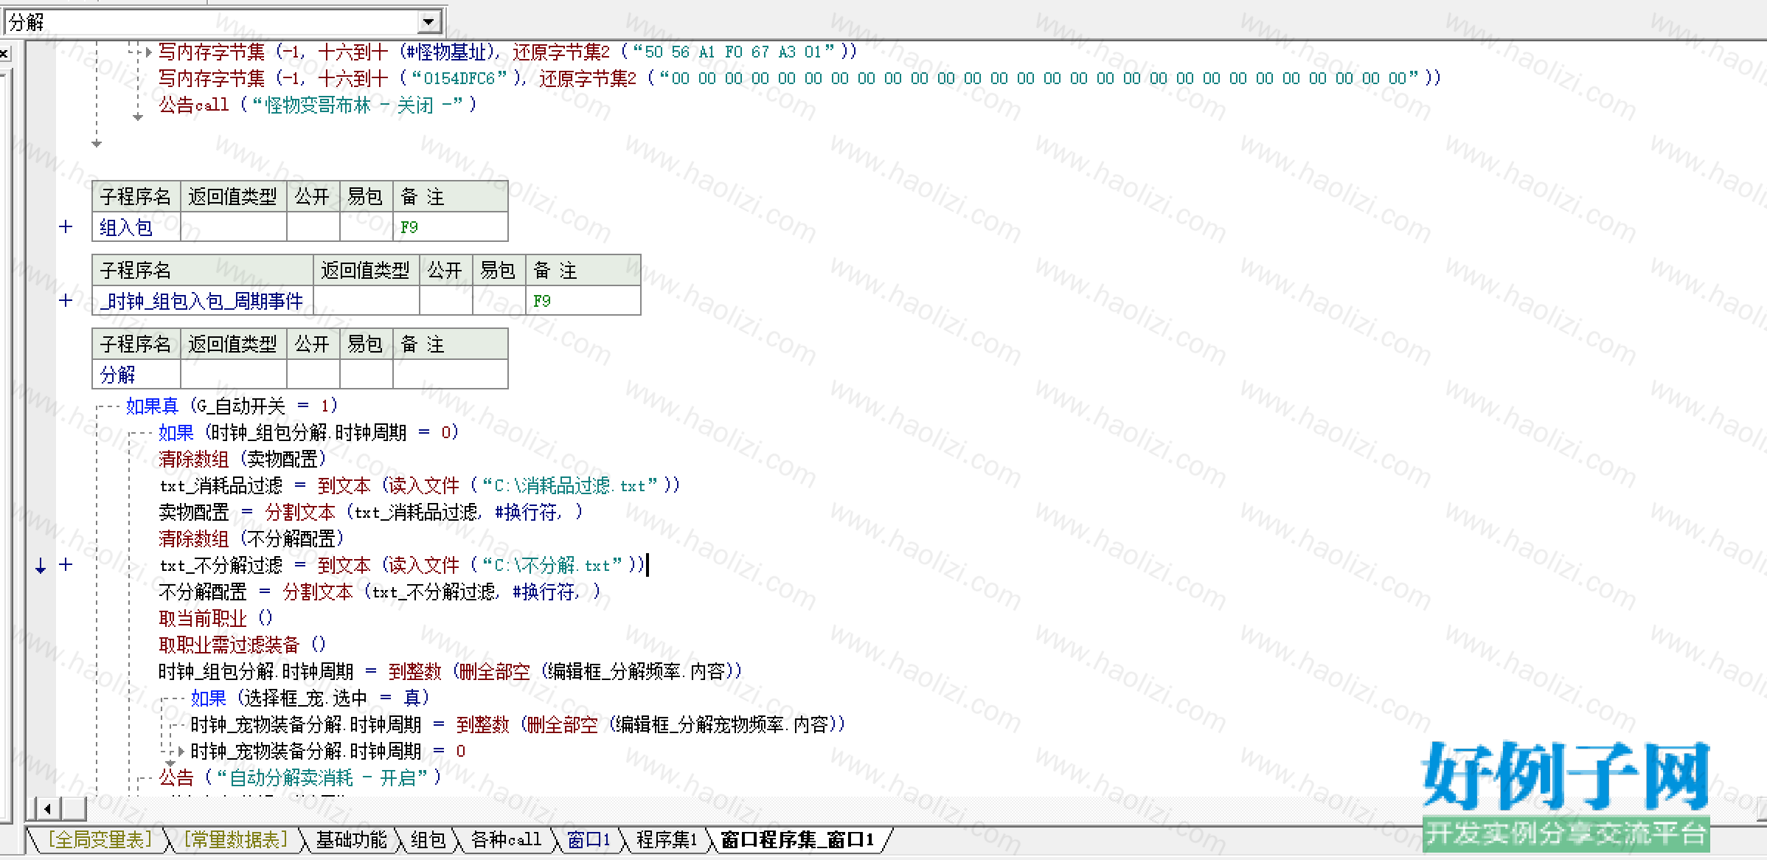Click F9 remark of 组入包
1767x860 pixels.
[x=451, y=227]
